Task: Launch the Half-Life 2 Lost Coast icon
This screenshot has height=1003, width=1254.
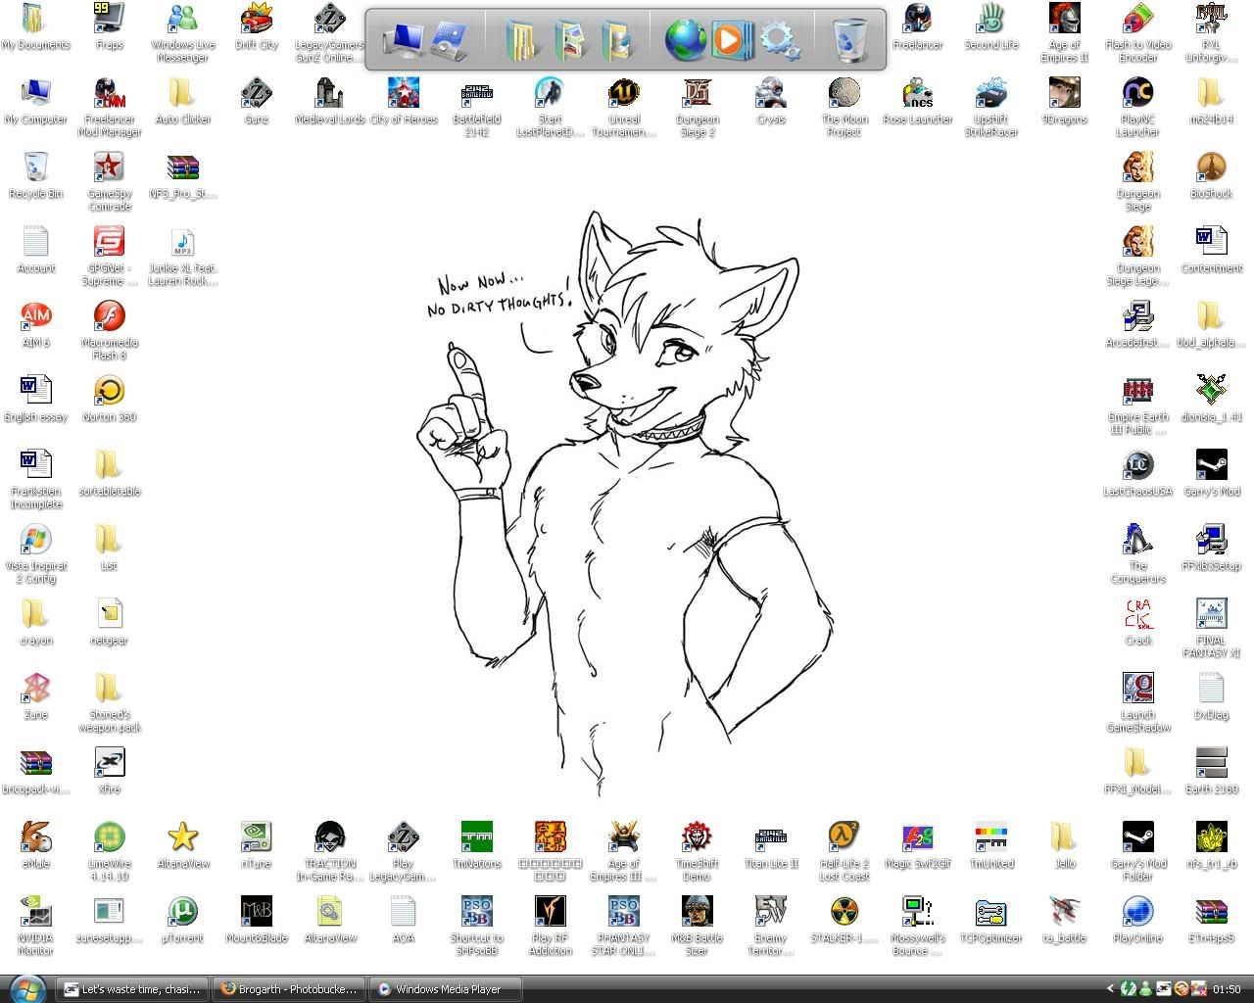Action: point(844,838)
